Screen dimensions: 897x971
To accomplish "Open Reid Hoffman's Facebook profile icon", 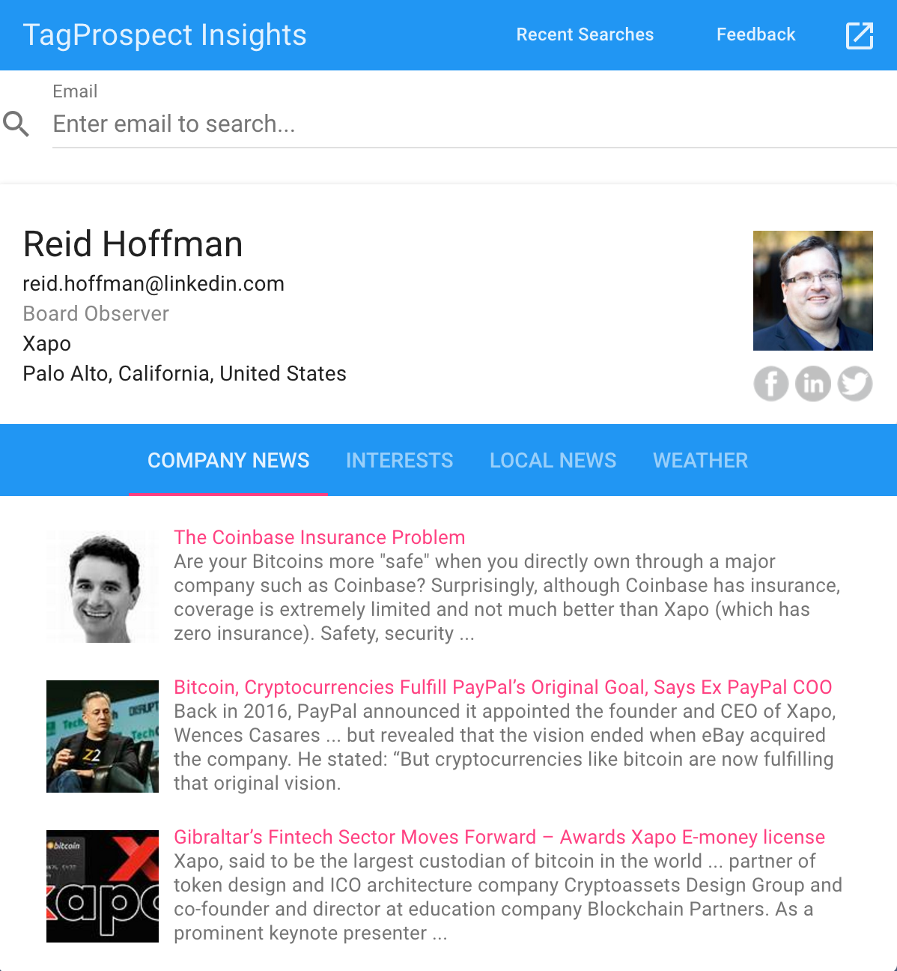I will click(x=771, y=384).
